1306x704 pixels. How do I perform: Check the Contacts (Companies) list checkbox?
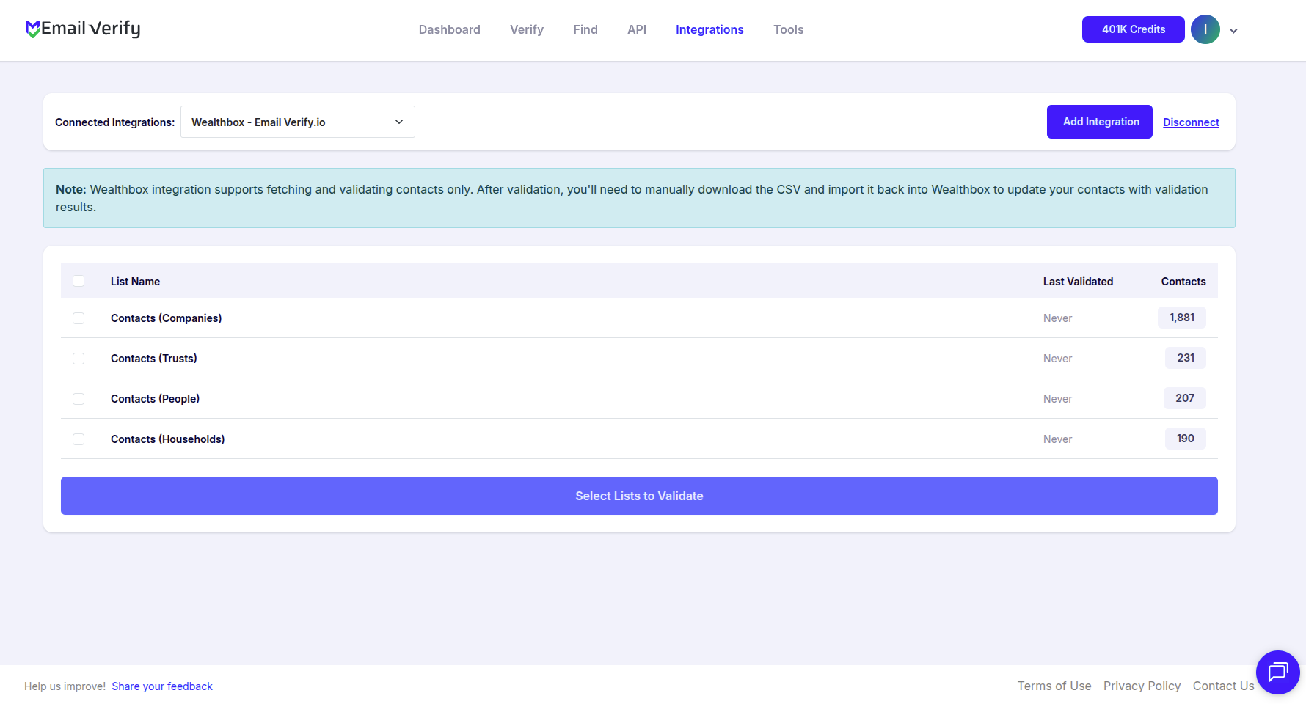79,318
